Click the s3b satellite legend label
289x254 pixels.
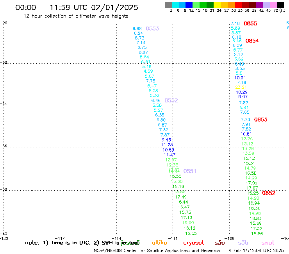click(243, 243)
